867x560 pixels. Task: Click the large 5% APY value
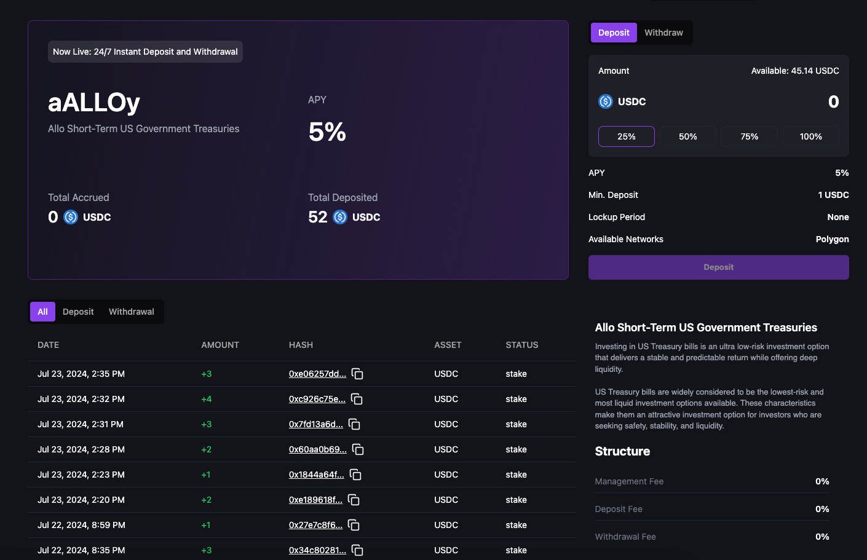327,132
